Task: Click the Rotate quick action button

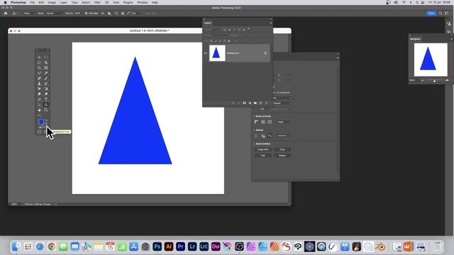Action: 282,156
